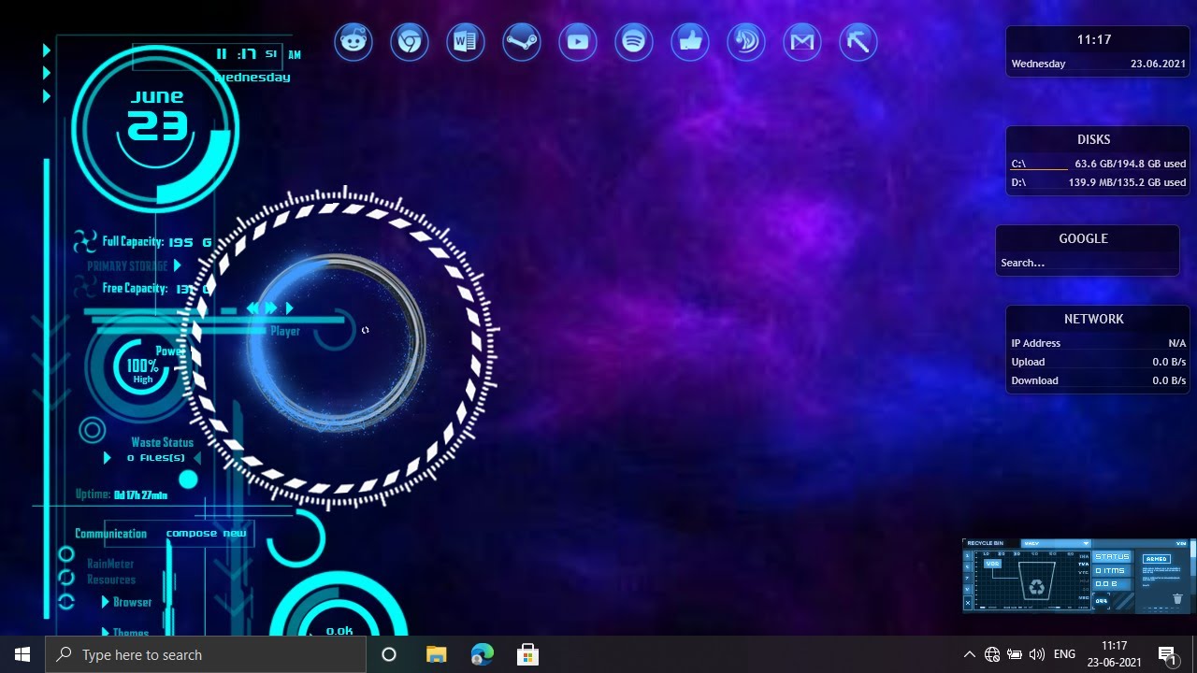Launch Spotify from the dock
Screen dimensions: 1197x673
click(x=634, y=42)
